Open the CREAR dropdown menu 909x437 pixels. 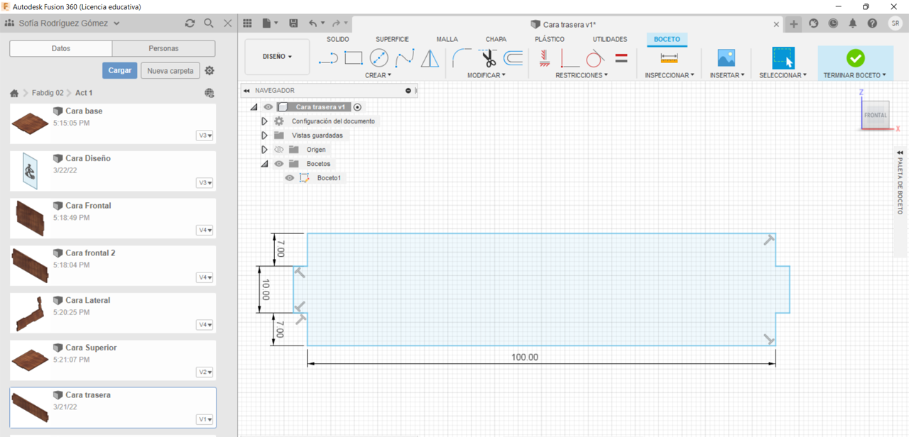coord(378,75)
